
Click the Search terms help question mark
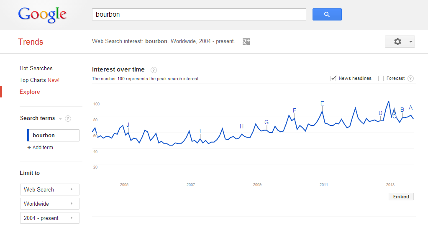click(x=68, y=118)
